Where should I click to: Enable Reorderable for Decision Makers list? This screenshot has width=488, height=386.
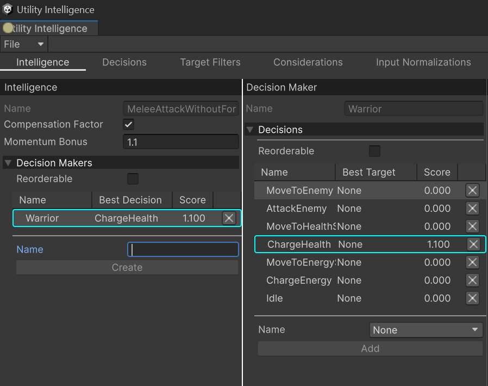133,179
